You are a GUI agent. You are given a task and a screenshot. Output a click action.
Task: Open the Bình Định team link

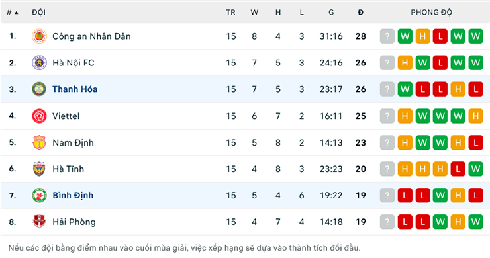pyautogui.click(x=73, y=196)
